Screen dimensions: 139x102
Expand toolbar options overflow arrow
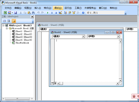(x=126, y=14)
